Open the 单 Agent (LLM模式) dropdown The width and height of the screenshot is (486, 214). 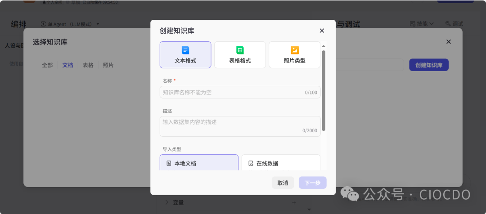[x=70, y=24]
